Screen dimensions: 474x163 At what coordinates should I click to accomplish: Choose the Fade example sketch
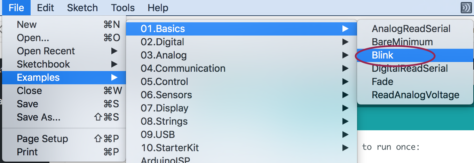point(382,82)
